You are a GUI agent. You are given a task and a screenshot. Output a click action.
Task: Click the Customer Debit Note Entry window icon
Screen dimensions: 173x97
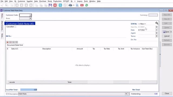pyautogui.click(x=1, y=11)
